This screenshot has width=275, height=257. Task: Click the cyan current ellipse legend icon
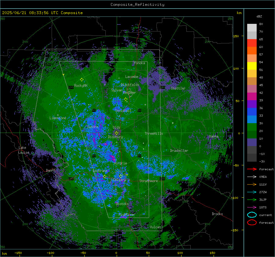pyautogui.click(x=252, y=215)
